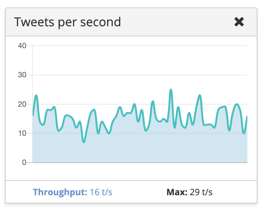Click the tallest peak of the chart line
The height and width of the screenshot is (209, 263).
171,90
